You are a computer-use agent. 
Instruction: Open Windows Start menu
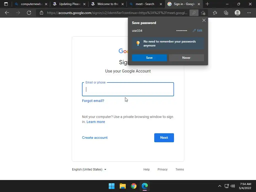click(112, 186)
